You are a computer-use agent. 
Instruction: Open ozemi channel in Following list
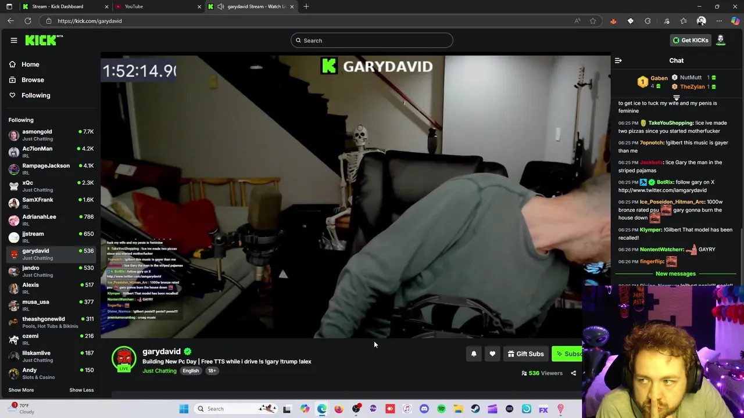pyautogui.click(x=51, y=339)
